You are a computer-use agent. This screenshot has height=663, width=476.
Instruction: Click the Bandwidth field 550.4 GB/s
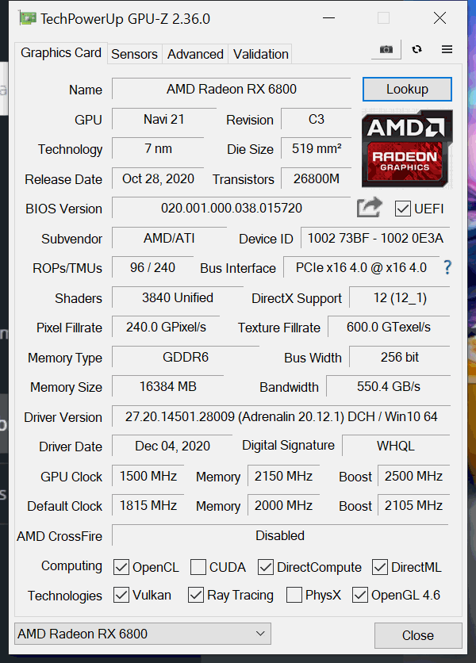click(x=389, y=386)
